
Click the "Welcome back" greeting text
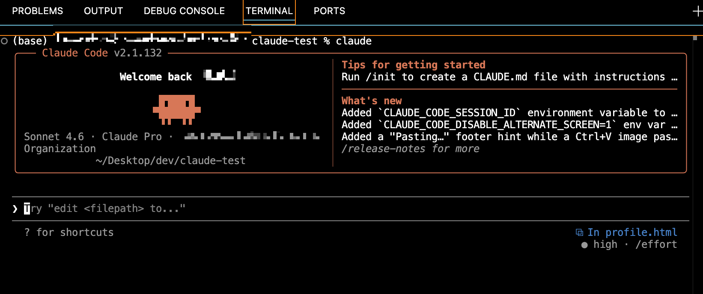coord(156,77)
